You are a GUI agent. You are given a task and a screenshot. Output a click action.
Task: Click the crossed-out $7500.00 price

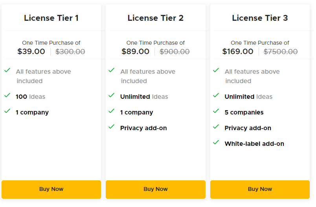[x=281, y=51]
